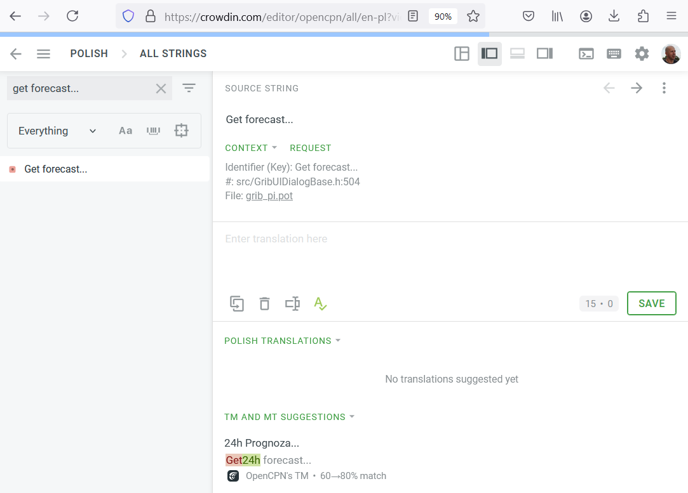
Task: Reset the 90% zoom level
Action: click(443, 16)
